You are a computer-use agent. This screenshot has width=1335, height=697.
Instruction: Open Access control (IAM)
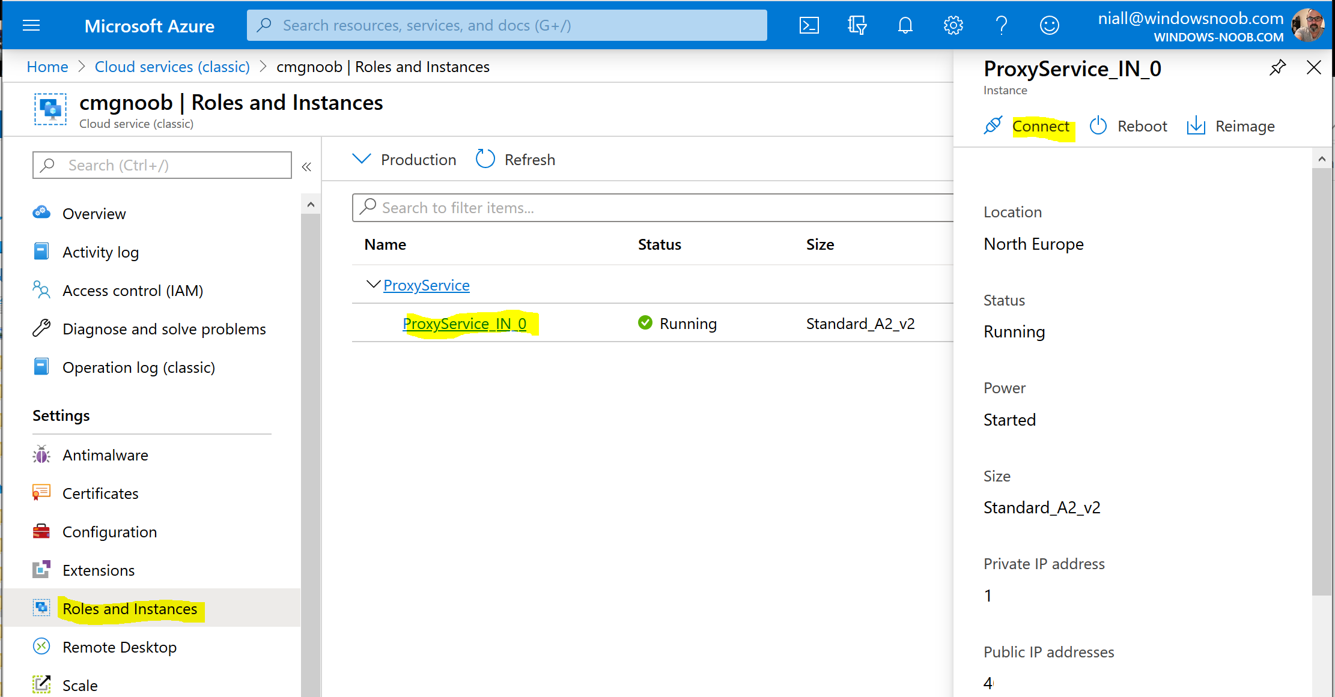coord(133,291)
